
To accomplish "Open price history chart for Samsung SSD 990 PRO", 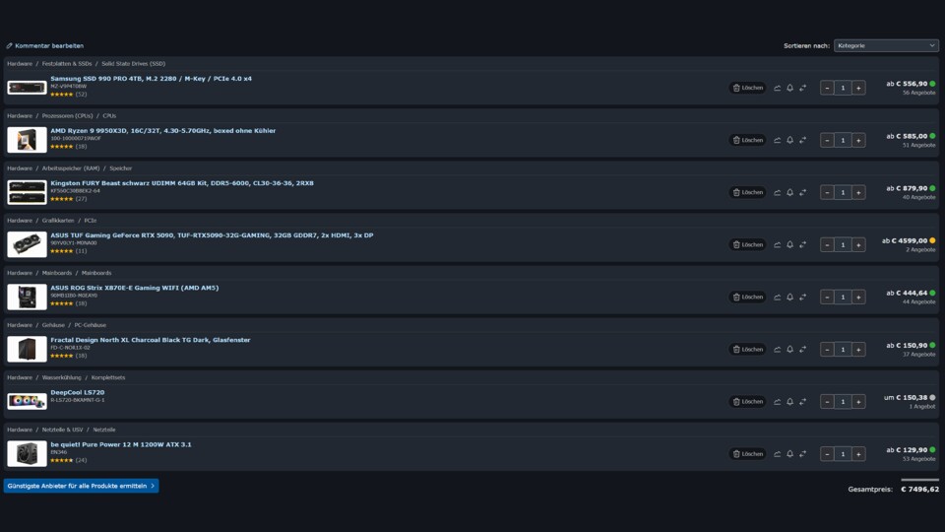I will pyautogui.click(x=778, y=88).
